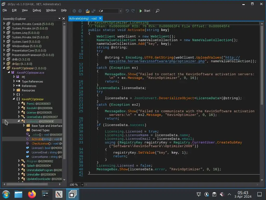Expand Base Type and Interfaces folder

[24, 125]
